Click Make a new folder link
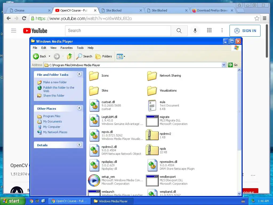Screen dimensions: 273x205 coord(55,82)
